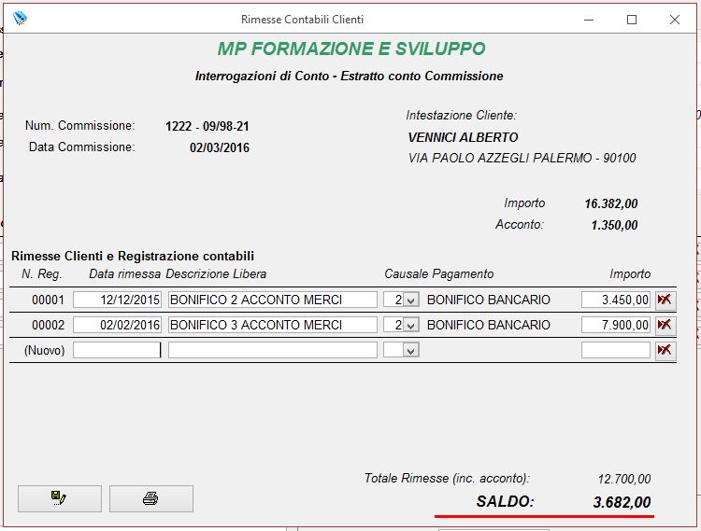Delete row 00002 with red X icon
Screen dimensions: 701x531
coord(665,325)
